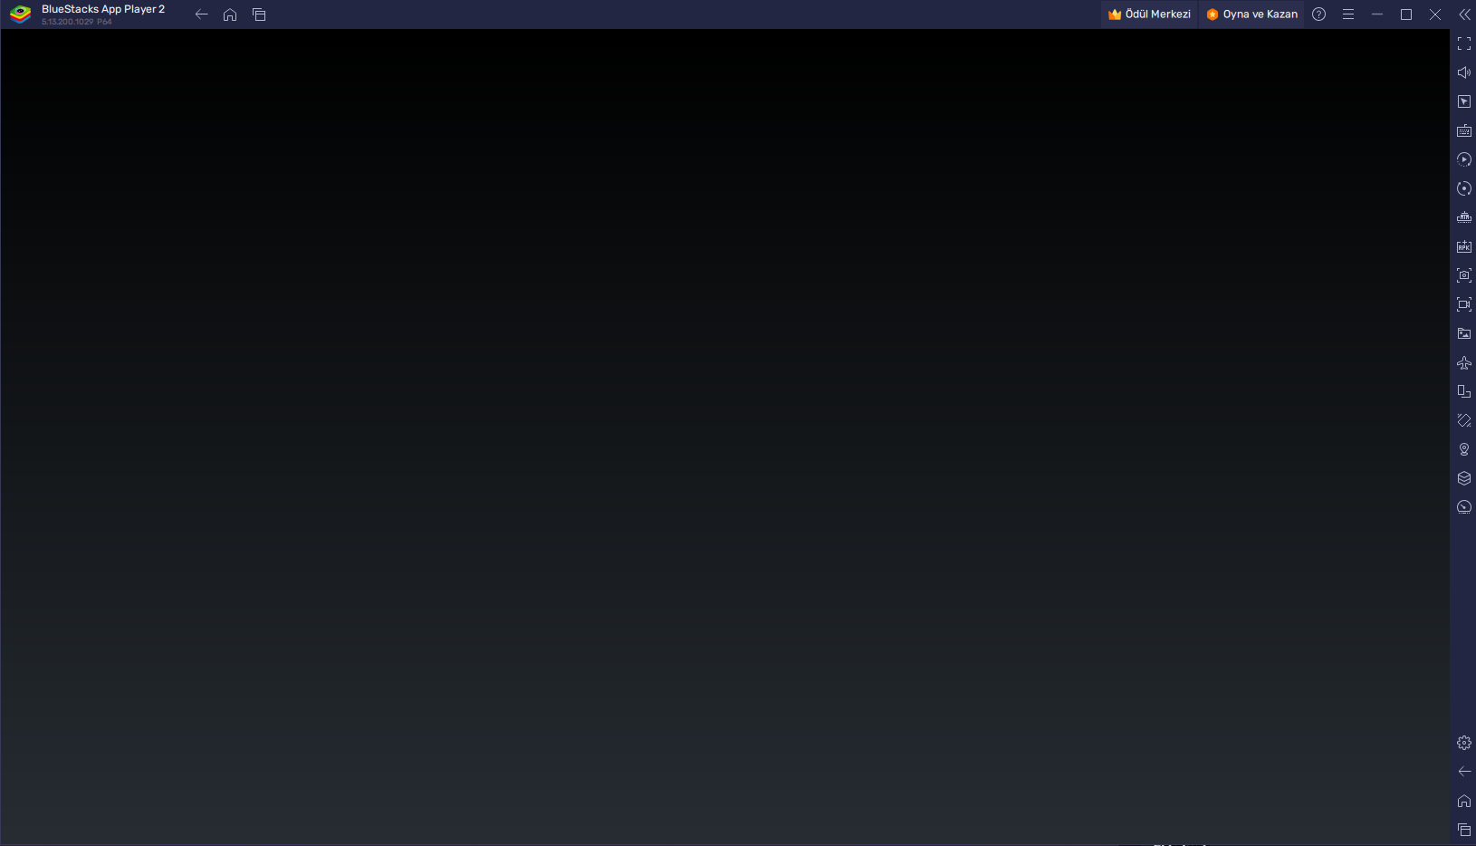Click the "BlueStacks App Player 2" title
Screen dimensions: 1476x846
click(103, 9)
